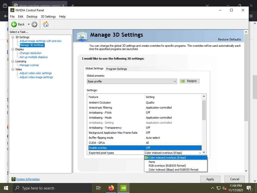257x193 pixels.
Task: Click the browser back arrow behind the panel
Action: point(6,16)
